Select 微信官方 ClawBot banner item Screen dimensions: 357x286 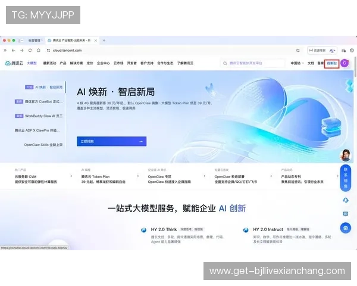pos(39,101)
